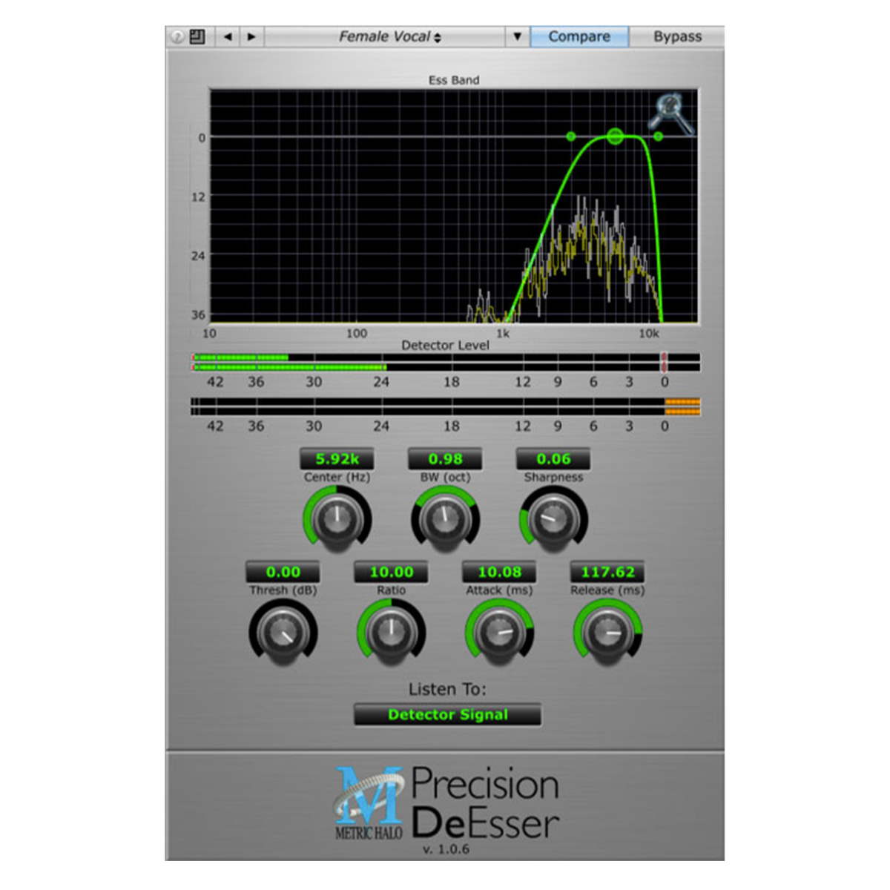
Task: Open the preset menu triangle dropdown
Action: click(517, 36)
